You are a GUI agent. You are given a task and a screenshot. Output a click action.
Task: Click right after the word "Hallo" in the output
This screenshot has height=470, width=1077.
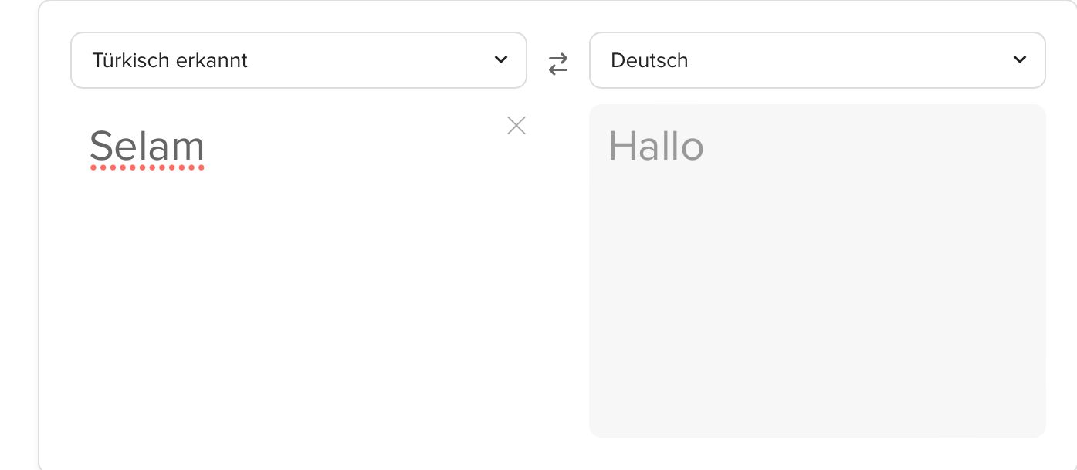[706, 146]
